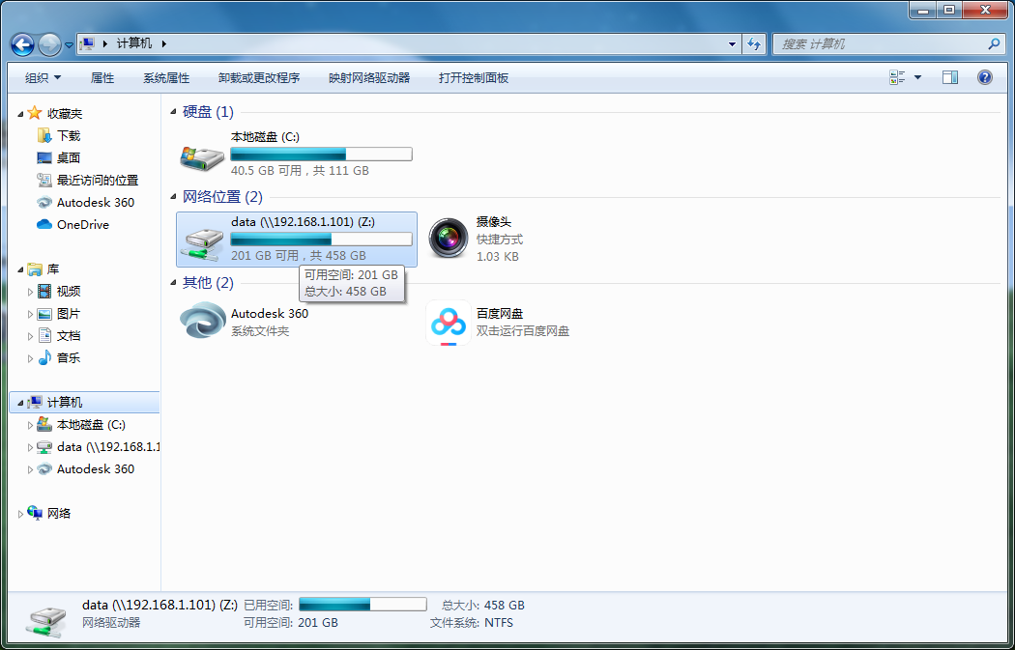The image size is (1015, 650).
Task: Click the Forward navigation arrow
Action: click(50, 44)
